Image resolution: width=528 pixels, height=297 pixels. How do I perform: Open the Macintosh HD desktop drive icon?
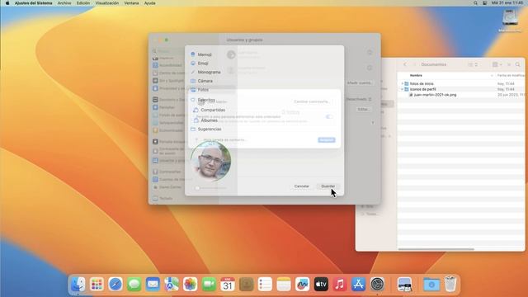[510, 20]
